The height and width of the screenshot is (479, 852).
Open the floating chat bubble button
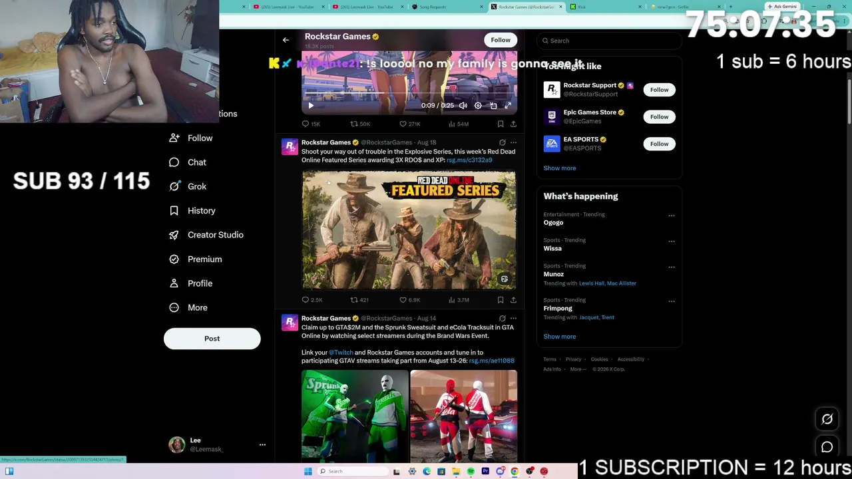[827, 447]
